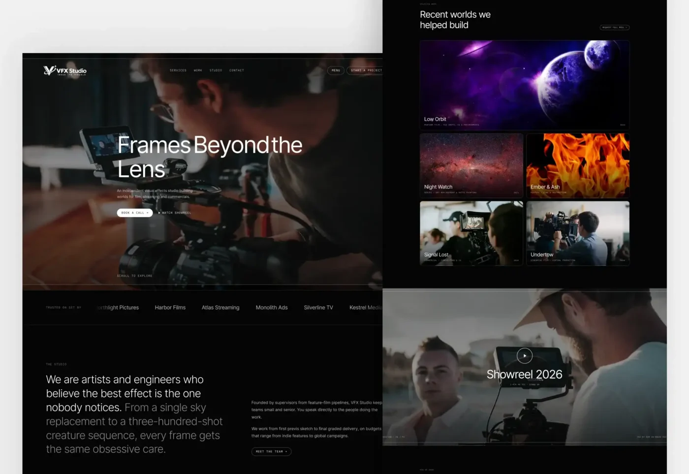This screenshot has width=689, height=474.
Task: Open the Menu pill button
Action: 336,70
